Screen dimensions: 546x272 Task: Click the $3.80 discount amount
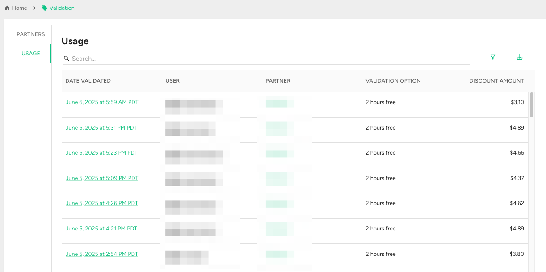pos(517,254)
